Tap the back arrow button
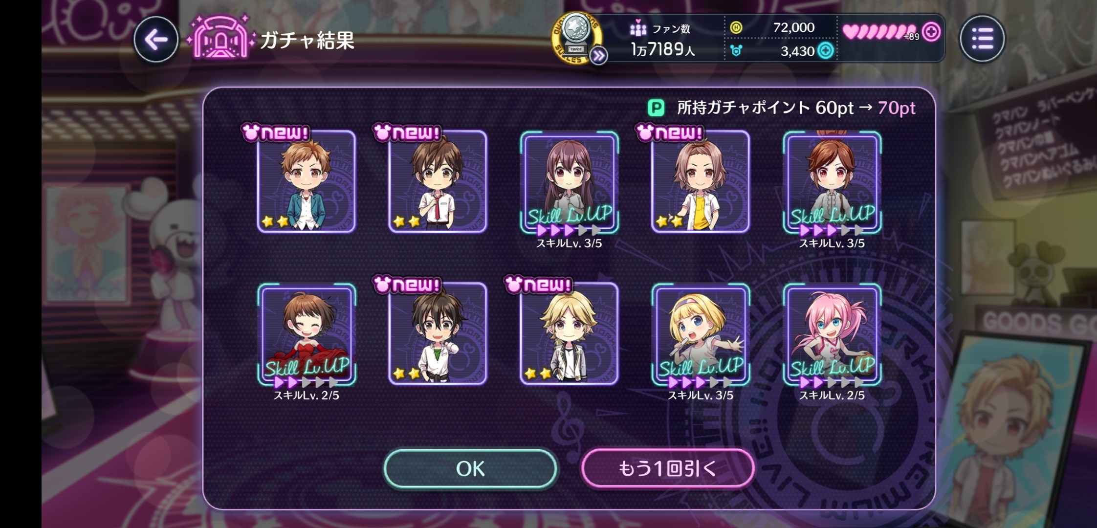The width and height of the screenshot is (1097, 528). tap(156, 40)
